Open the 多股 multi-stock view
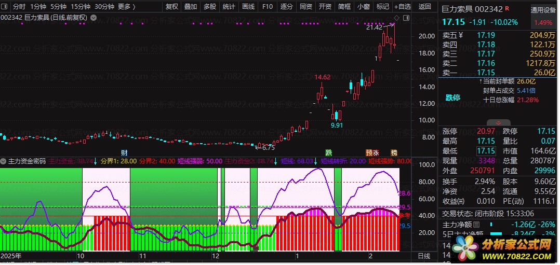 click(210, 6)
